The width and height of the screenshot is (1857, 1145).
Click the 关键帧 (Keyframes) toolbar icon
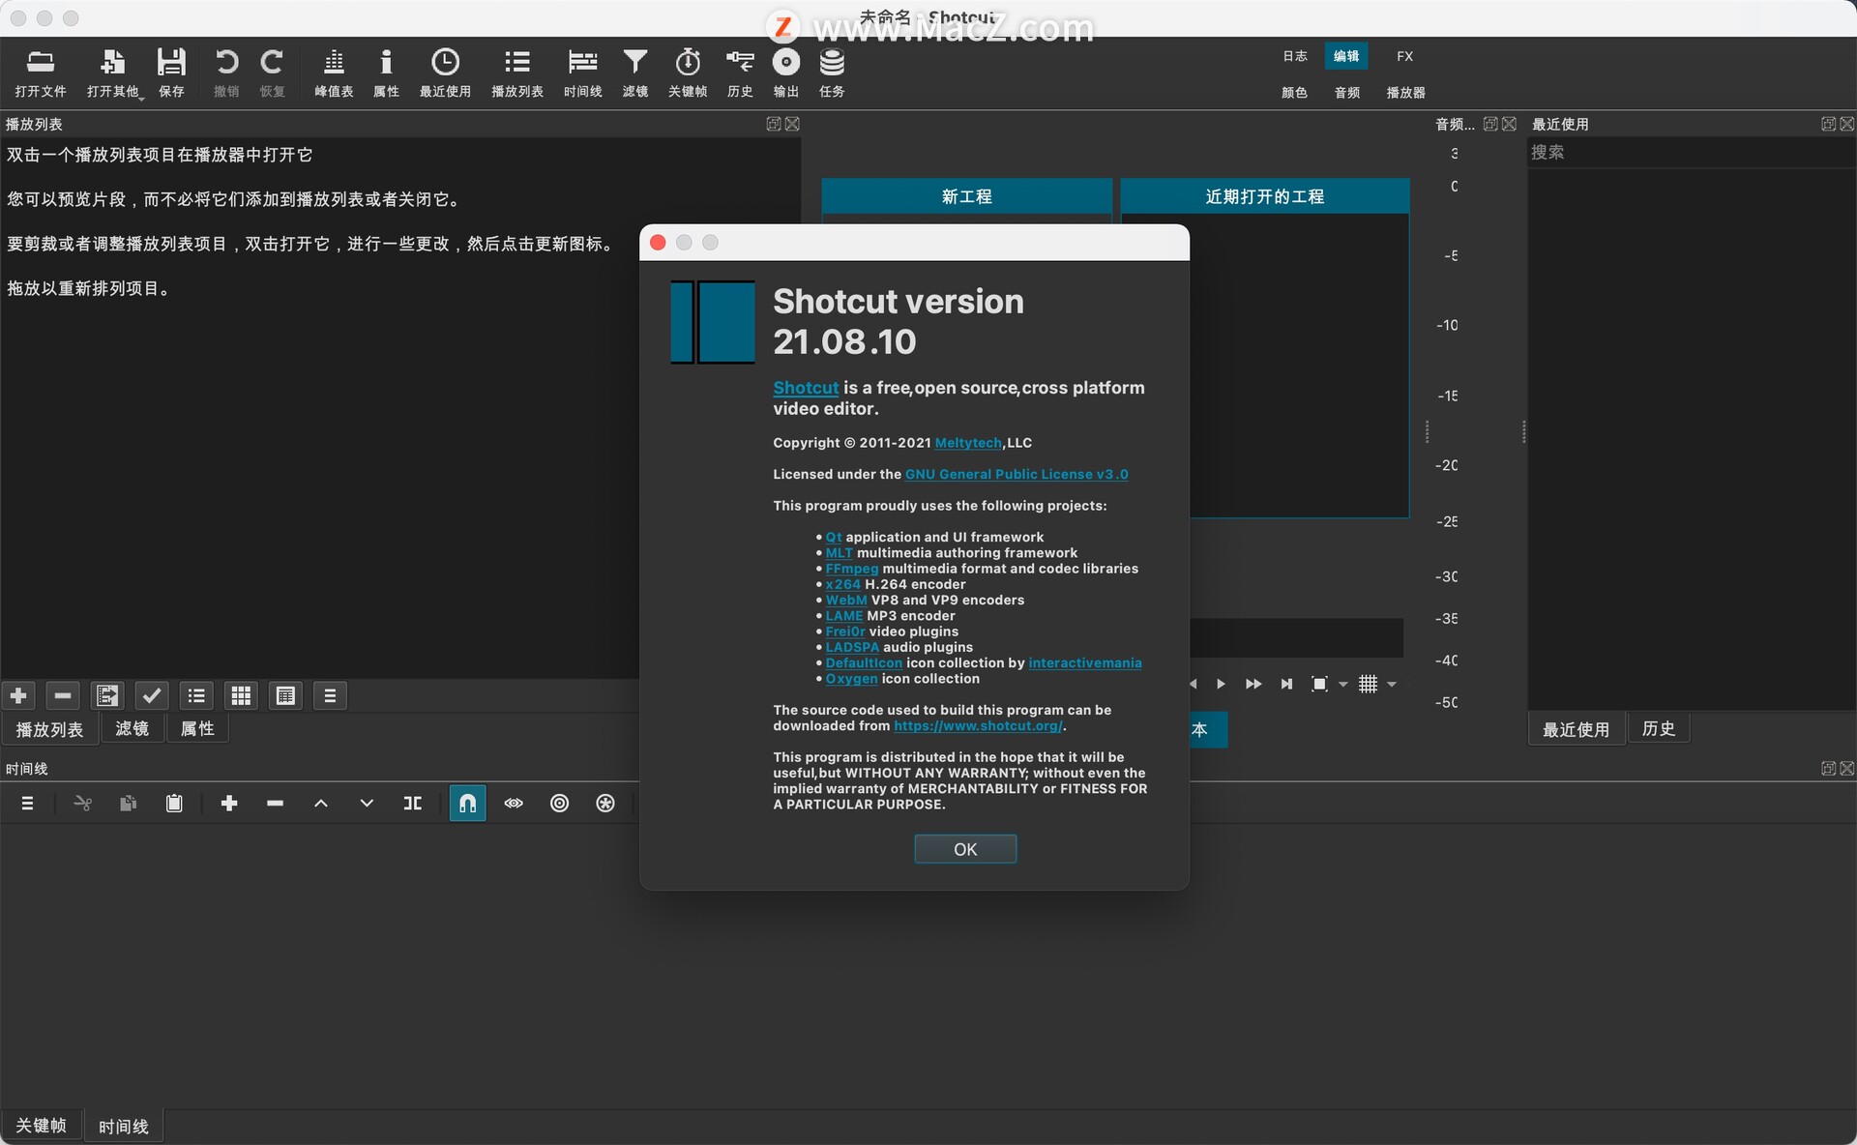(x=689, y=61)
